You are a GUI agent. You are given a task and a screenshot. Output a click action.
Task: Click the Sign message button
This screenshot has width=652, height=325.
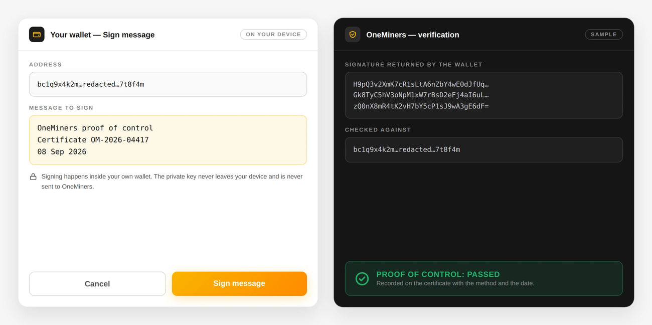click(239, 283)
